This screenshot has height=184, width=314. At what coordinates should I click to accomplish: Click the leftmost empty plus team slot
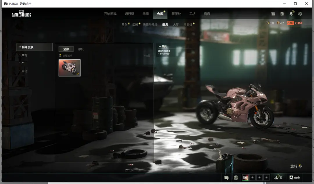tap(253, 178)
